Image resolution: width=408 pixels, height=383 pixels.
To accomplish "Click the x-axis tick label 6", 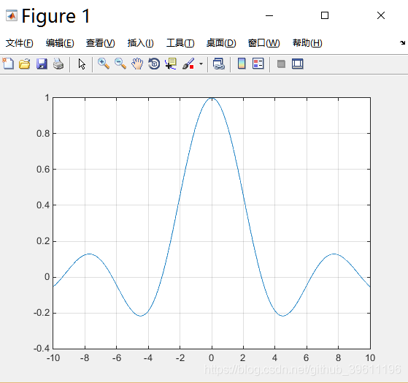I will point(307,358).
